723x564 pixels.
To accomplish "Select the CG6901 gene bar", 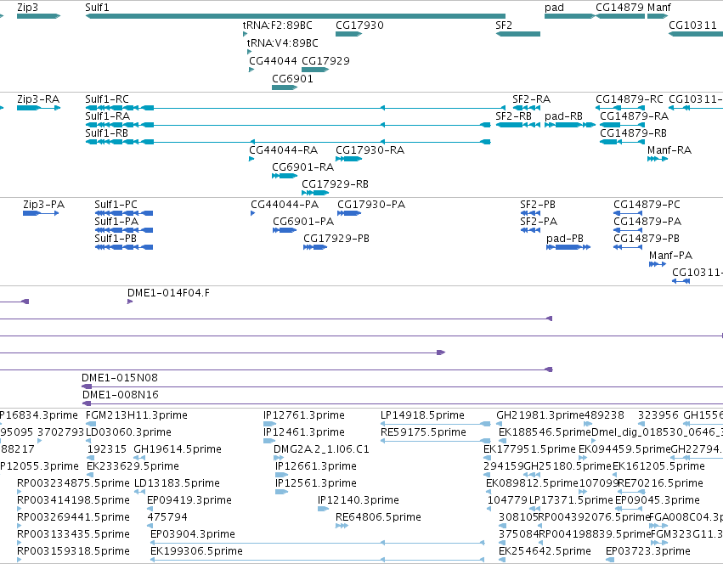I will click(285, 87).
